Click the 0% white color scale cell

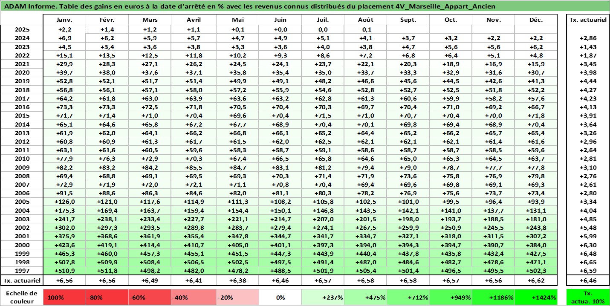[280, 297]
